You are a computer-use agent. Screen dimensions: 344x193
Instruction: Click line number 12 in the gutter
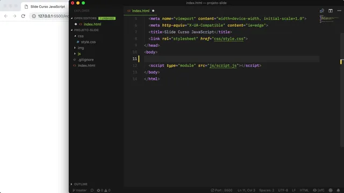pos(135,65)
